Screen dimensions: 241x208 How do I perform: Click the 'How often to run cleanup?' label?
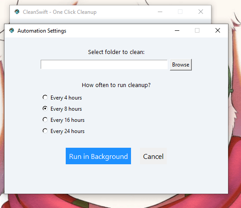(x=116, y=85)
